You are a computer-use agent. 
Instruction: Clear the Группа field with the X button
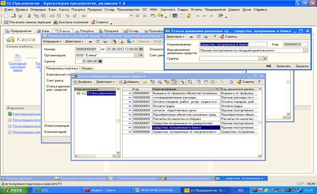(265, 58)
